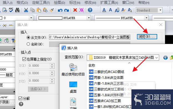Screen dimensions: 173x109
Task: Open the BYLAYER linetype dropdown
Action: [x=146, y=18]
